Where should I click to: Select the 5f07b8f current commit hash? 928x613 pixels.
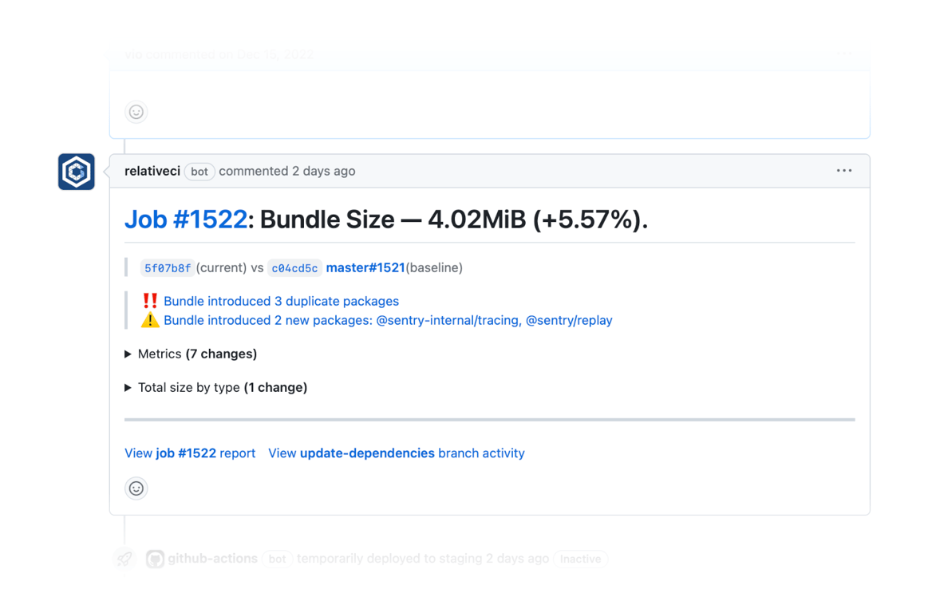(x=167, y=267)
